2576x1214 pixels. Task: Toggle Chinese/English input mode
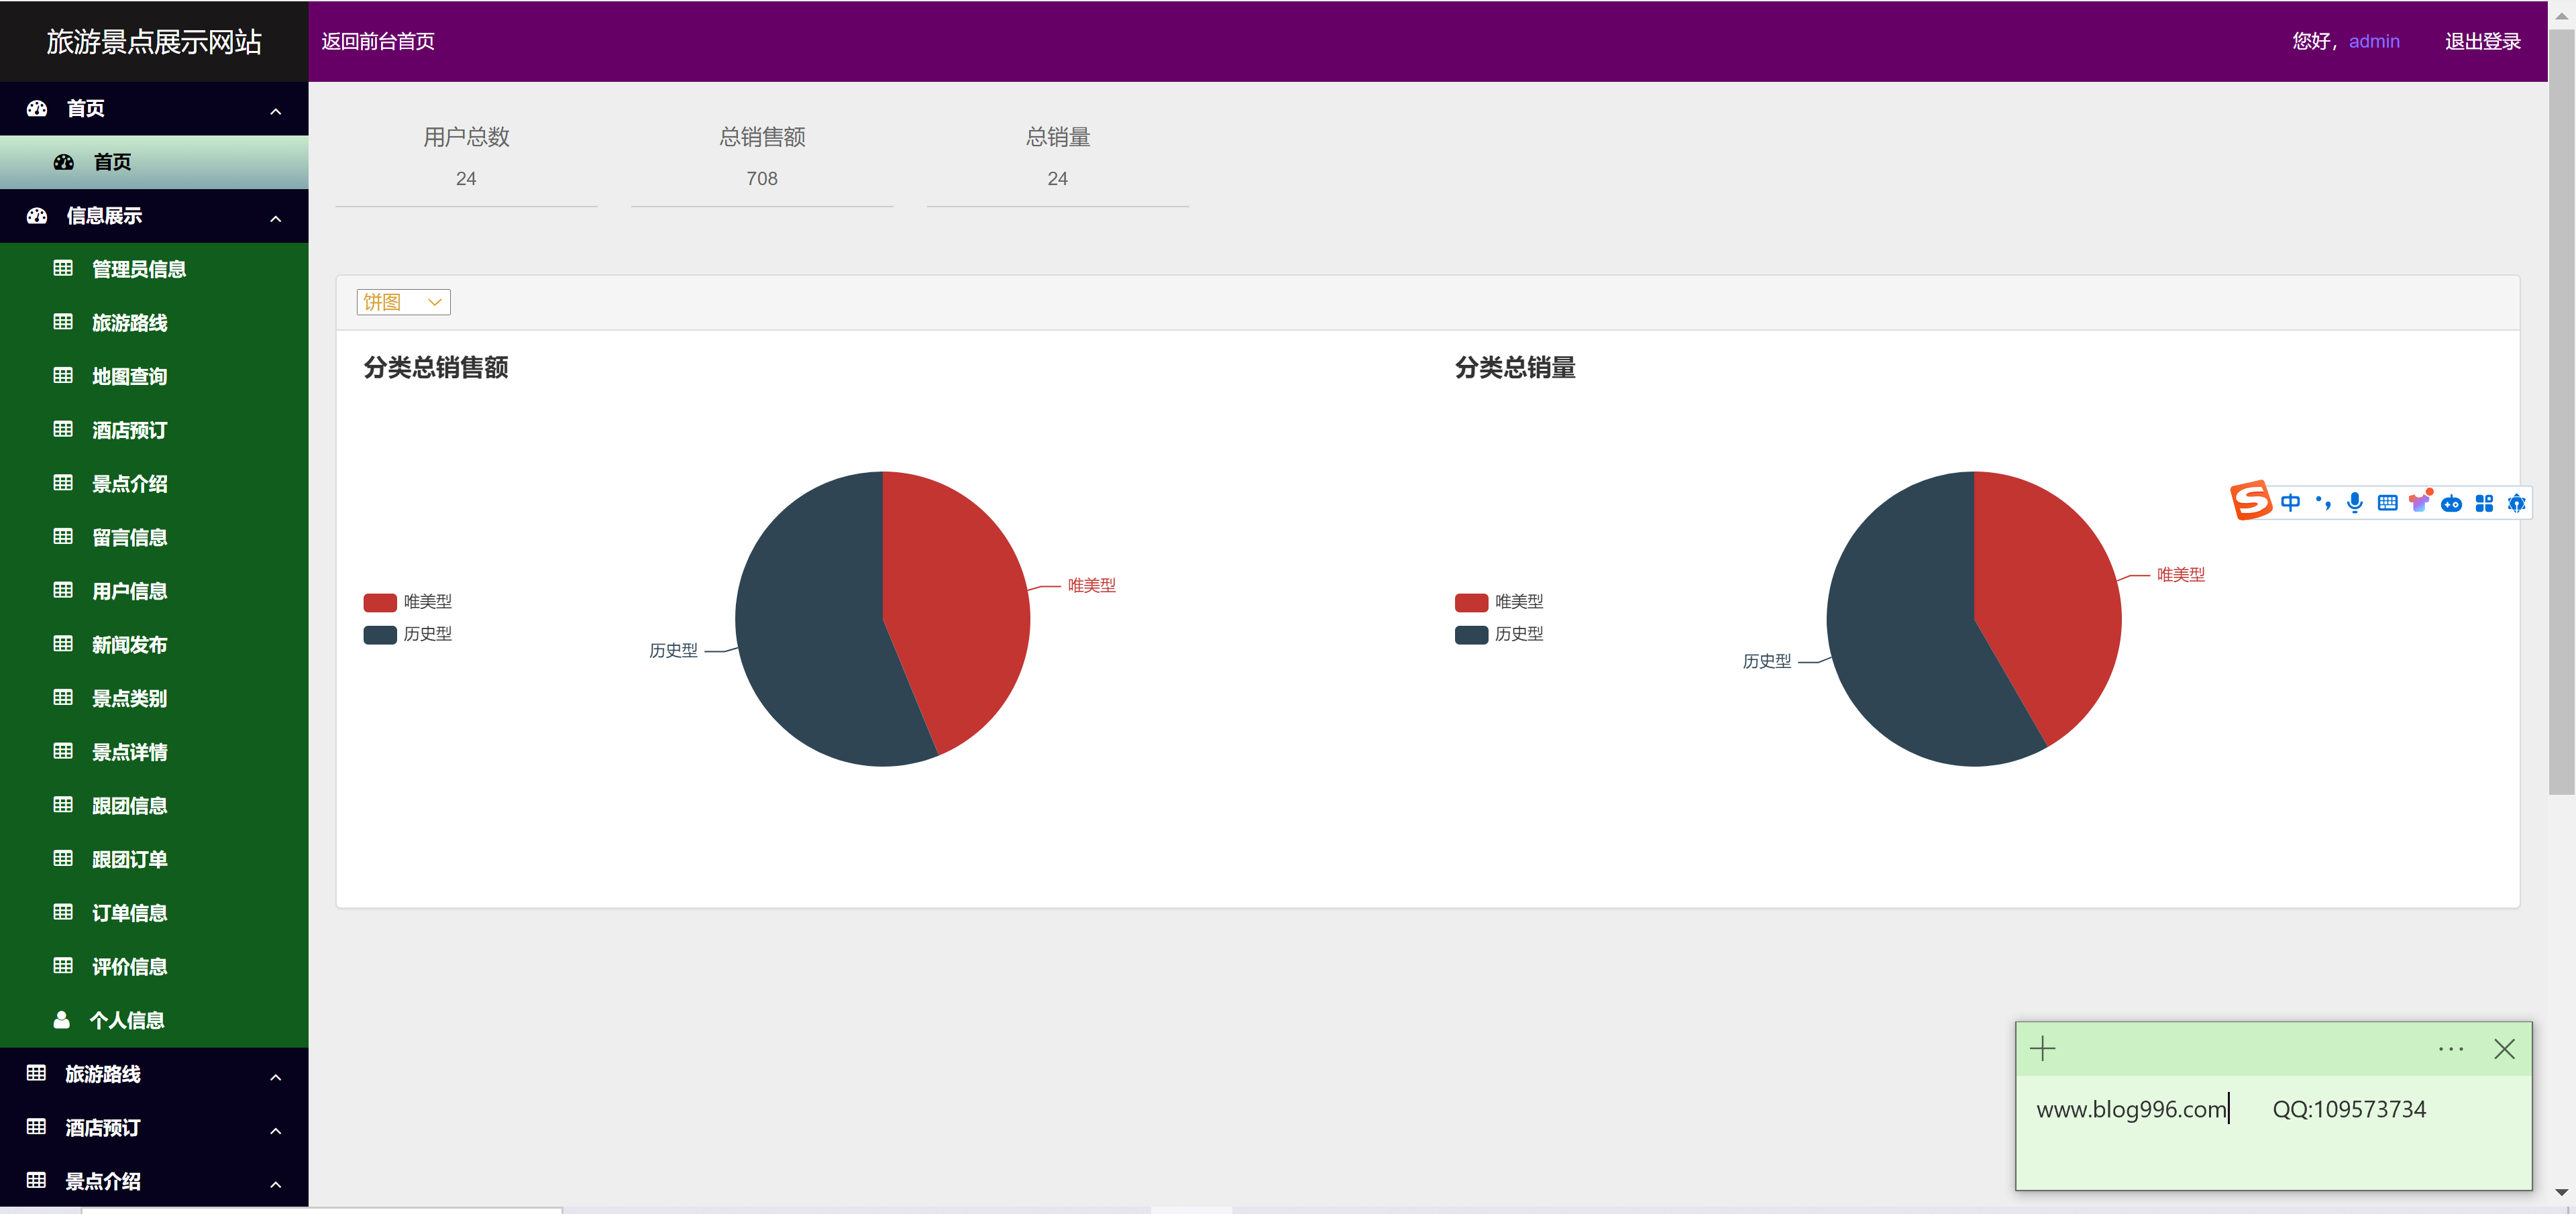point(2291,503)
